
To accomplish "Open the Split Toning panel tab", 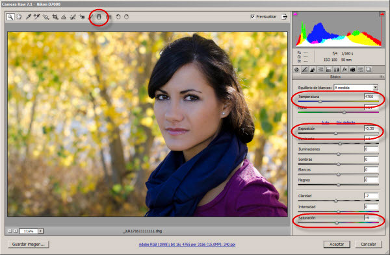I will [x=328, y=70].
